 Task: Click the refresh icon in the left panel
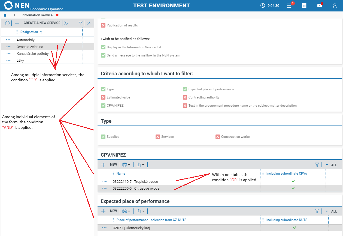7,23
